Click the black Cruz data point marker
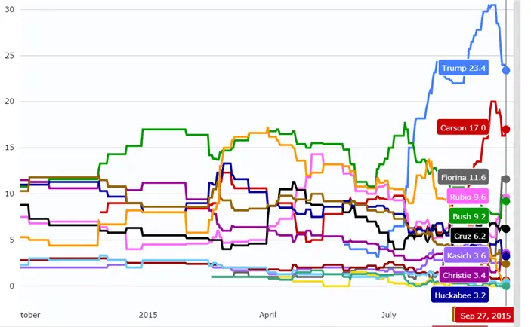The width and height of the screenshot is (531, 327). (506, 228)
